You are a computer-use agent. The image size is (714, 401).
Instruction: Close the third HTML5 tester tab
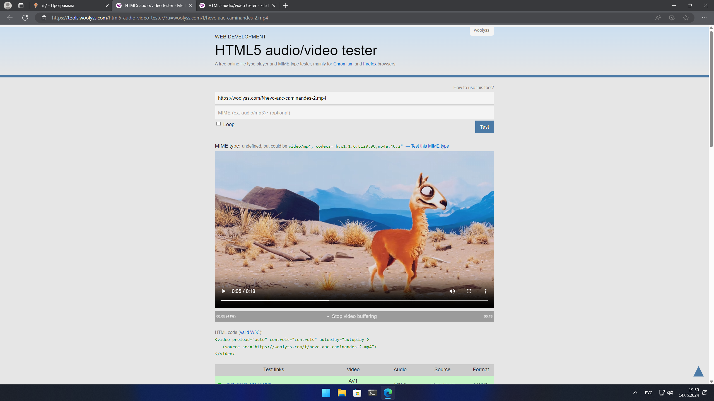pos(274,6)
